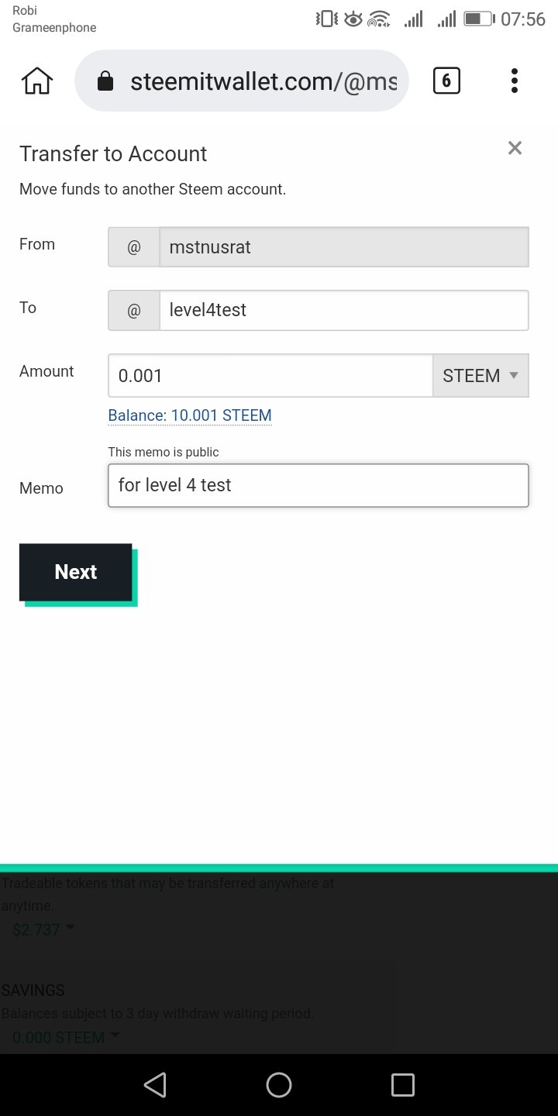Viewport: 558px width, 1116px height.
Task: Open Android recent apps square button
Action: (x=403, y=1085)
